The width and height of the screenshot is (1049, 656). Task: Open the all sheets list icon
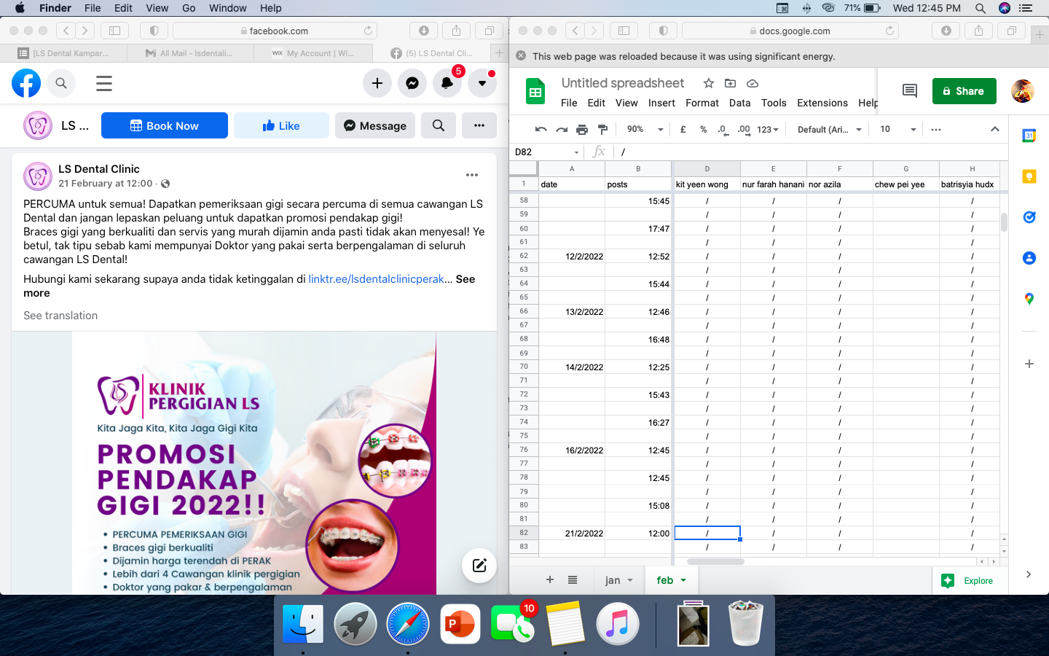[x=573, y=580]
